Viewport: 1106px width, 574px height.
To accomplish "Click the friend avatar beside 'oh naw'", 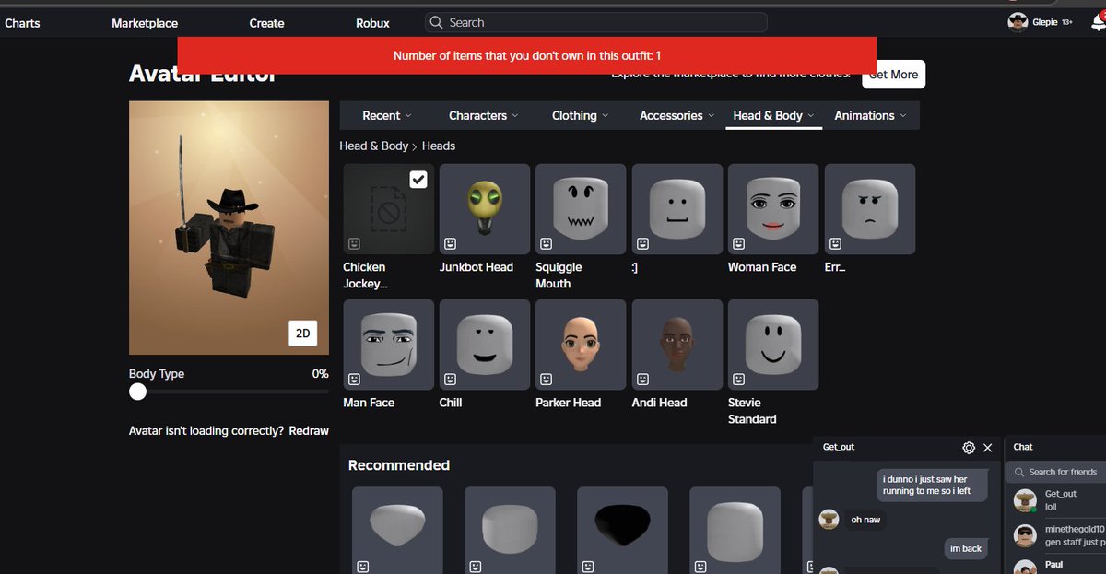I will pyautogui.click(x=829, y=520).
